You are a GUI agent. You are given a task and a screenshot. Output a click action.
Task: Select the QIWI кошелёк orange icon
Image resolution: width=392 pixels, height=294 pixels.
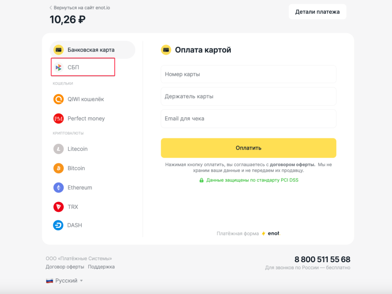click(58, 99)
